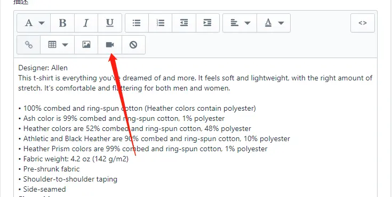Clear formatting with the ban icon
392x197 pixels.
click(x=133, y=45)
